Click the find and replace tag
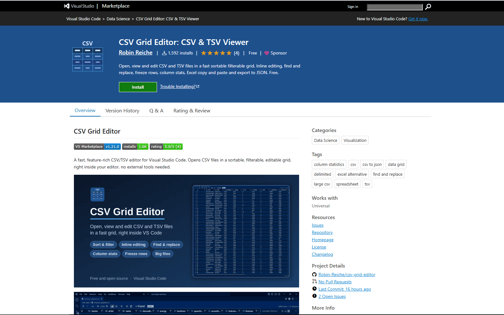The width and height of the screenshot is (504, 315). (x=388, y=174)
